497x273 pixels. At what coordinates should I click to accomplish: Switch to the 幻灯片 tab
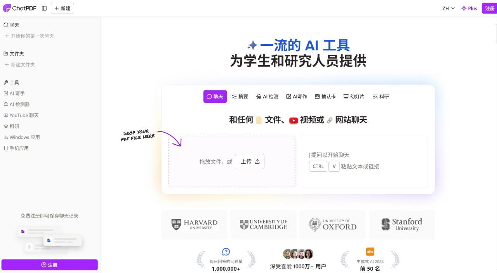pyautogui.click(x=354, y=97)
